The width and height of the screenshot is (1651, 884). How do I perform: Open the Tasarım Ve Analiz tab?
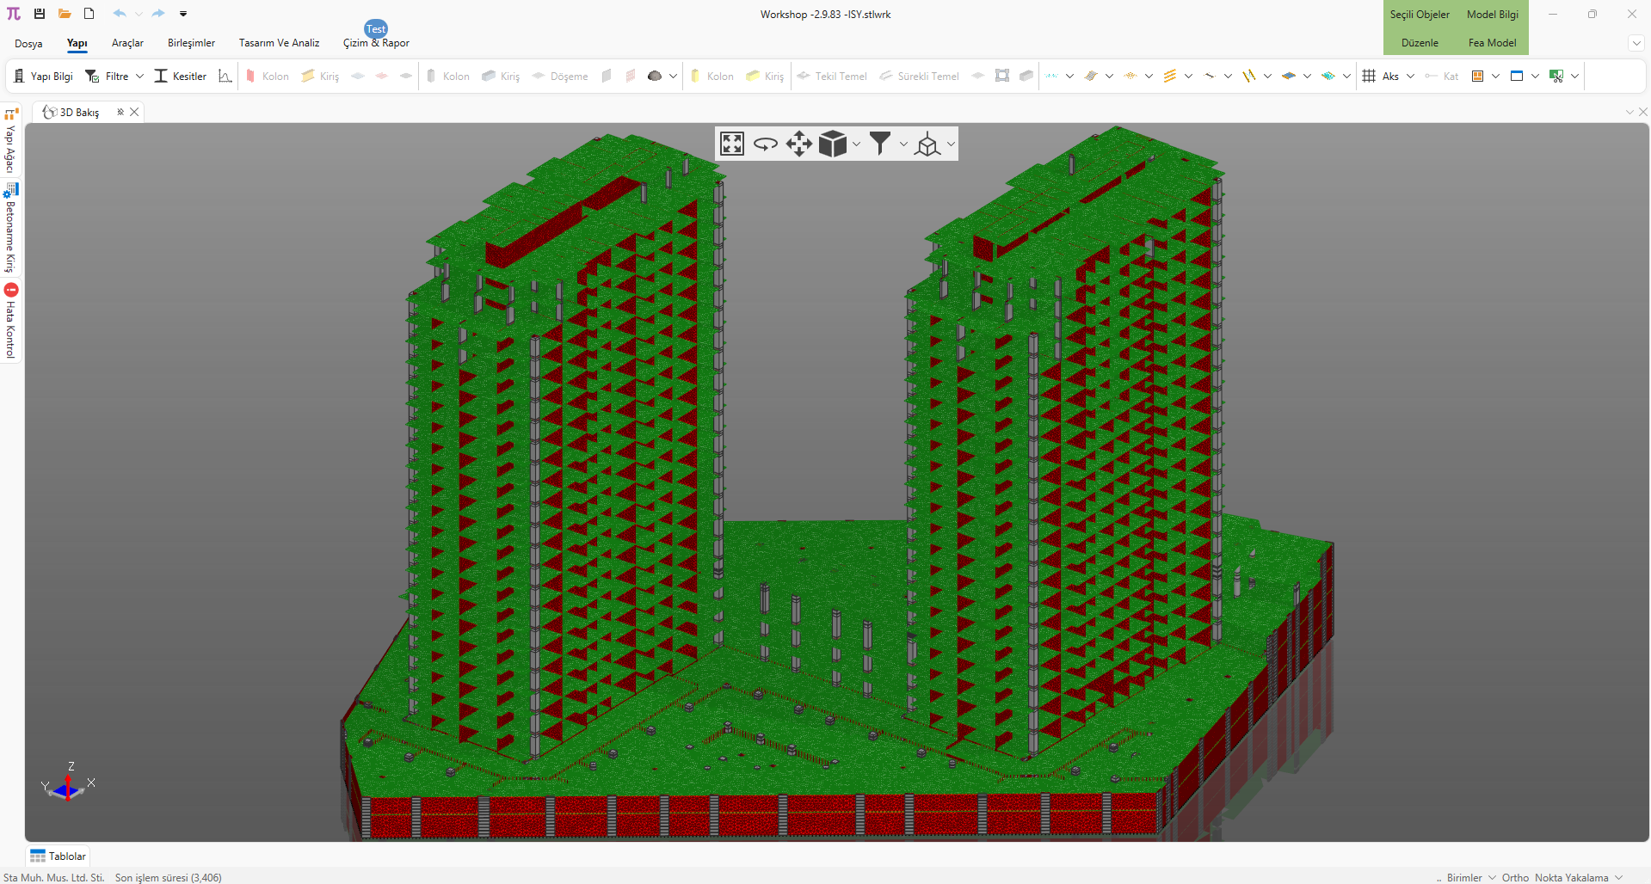pos(279,43)
